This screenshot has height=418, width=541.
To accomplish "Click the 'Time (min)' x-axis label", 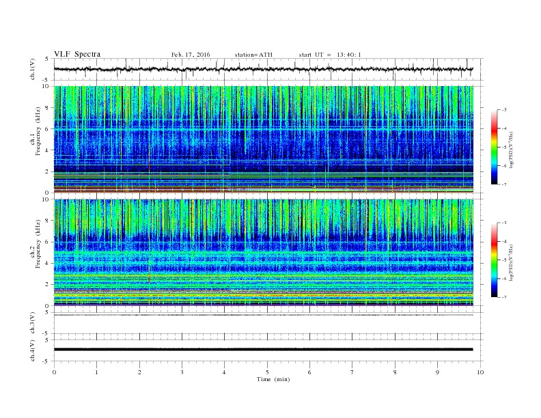I will [273, 379].
